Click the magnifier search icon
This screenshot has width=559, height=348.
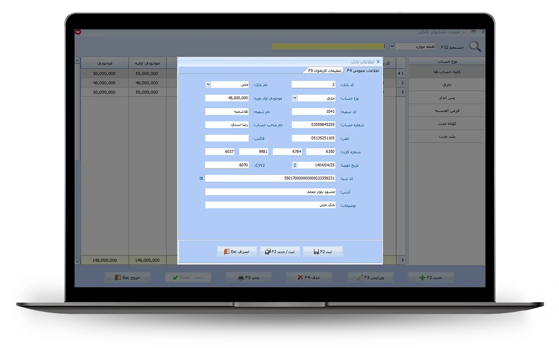point(475,47)
